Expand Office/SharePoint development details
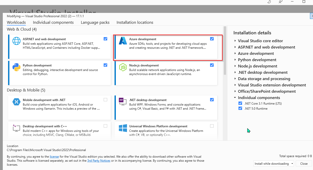Image resolution: width=313 pixels, height=170 pixels. click(x=235, y=91)
